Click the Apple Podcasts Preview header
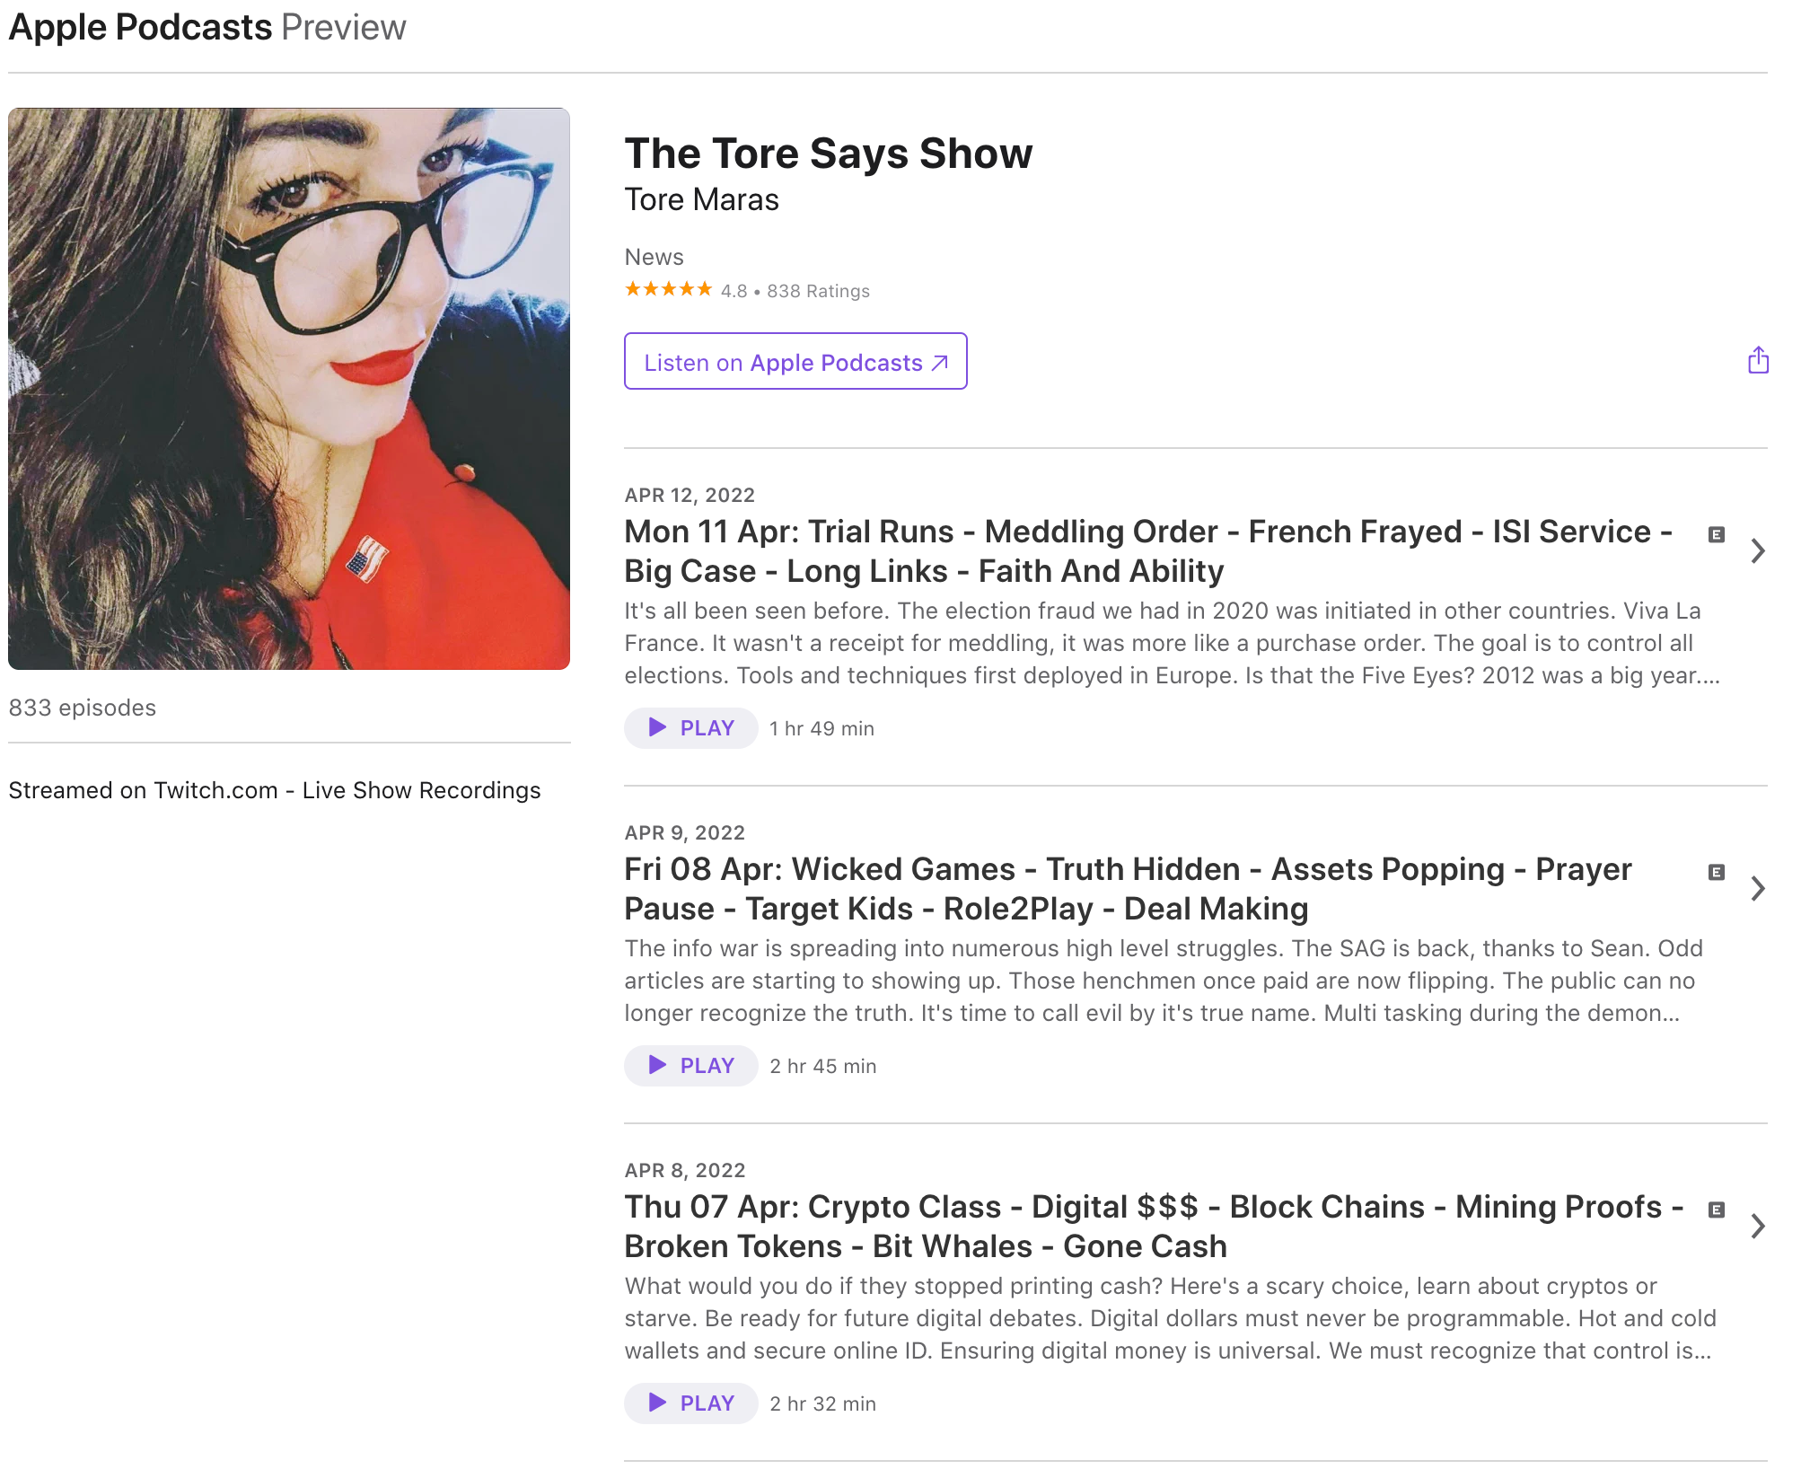Screen dimensions: 1801x1478 tap(207, 28)
